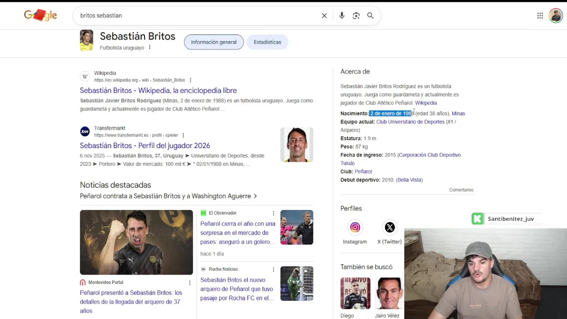
Task: Click Sebastián Britos header thumbnail photo
Action: click(x=86, y=40)
